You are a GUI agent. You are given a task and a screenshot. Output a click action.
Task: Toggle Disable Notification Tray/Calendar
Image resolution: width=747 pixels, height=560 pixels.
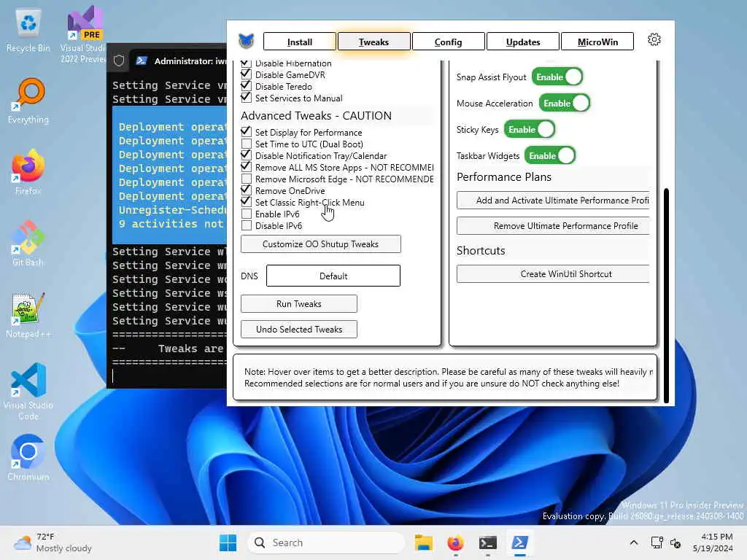tap(246, 155)
